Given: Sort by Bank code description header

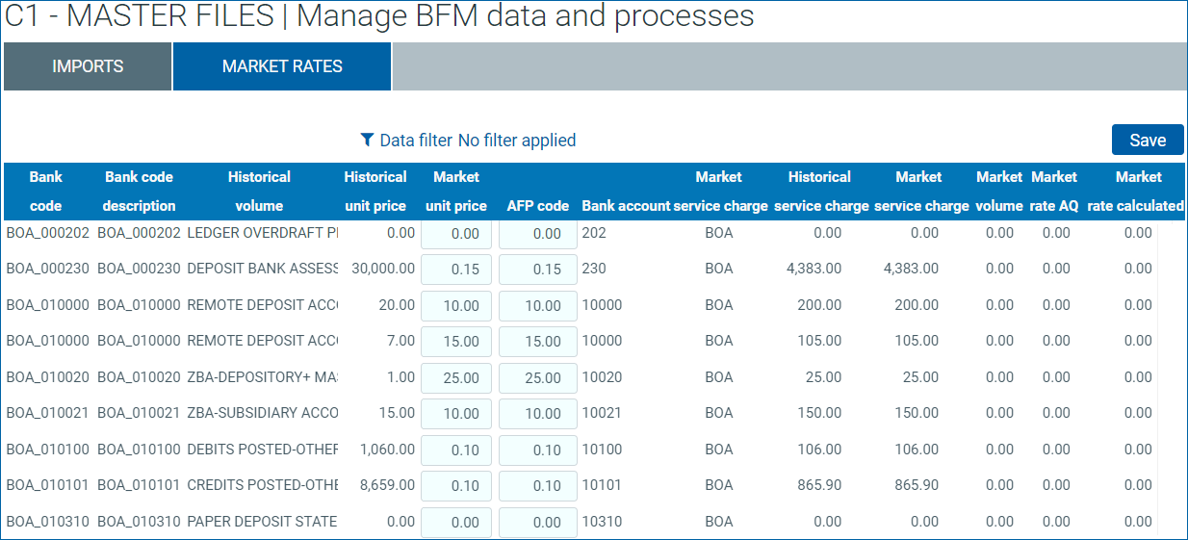Looking at the screenshot, I should coord(140,192).
